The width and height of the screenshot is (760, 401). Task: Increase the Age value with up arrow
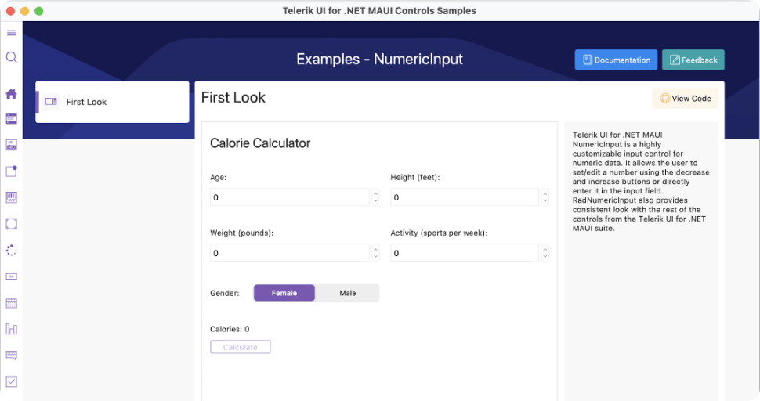[375, 193]
